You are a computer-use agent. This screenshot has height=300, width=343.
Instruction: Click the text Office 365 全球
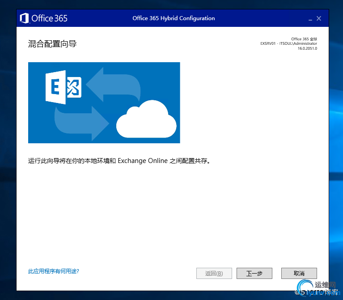point(304,39)
